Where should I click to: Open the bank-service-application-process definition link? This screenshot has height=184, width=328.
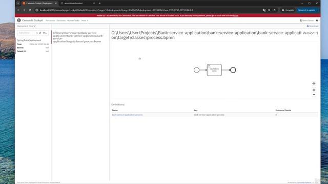[x=127, y=114]
